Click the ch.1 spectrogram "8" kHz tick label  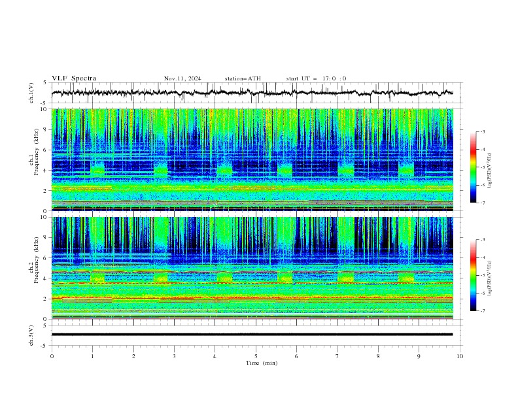(x=46, y=129)
